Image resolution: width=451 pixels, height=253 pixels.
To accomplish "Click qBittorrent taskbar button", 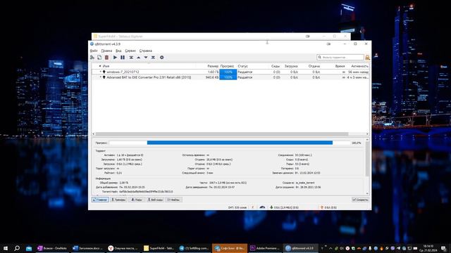I will tap(300, 248).
